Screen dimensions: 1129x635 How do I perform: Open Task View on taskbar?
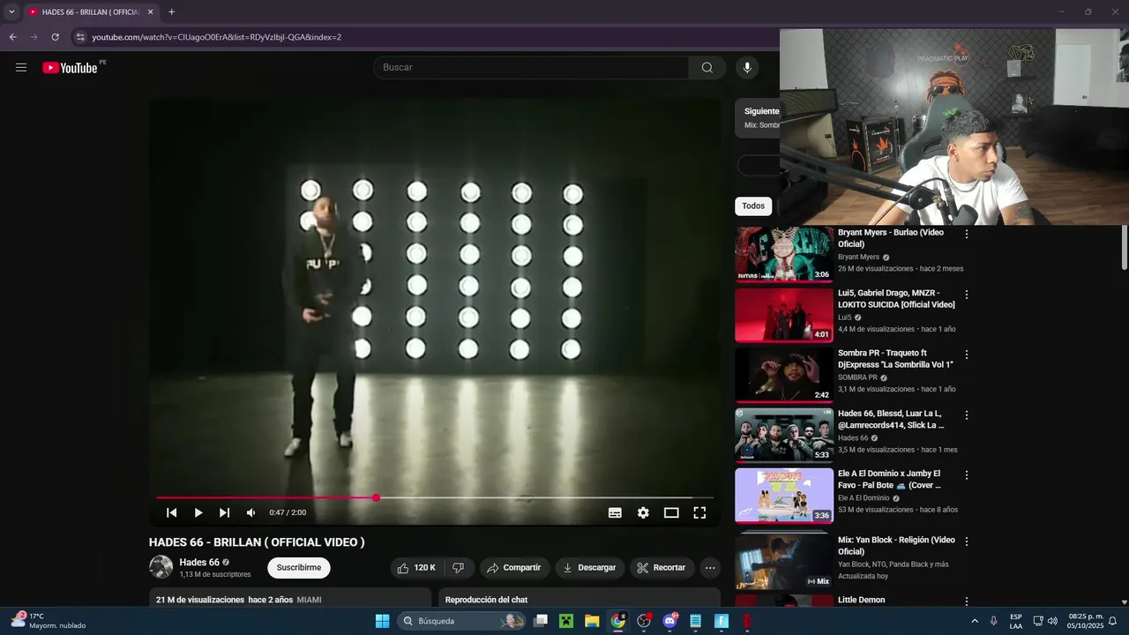(x=541, y=621)
